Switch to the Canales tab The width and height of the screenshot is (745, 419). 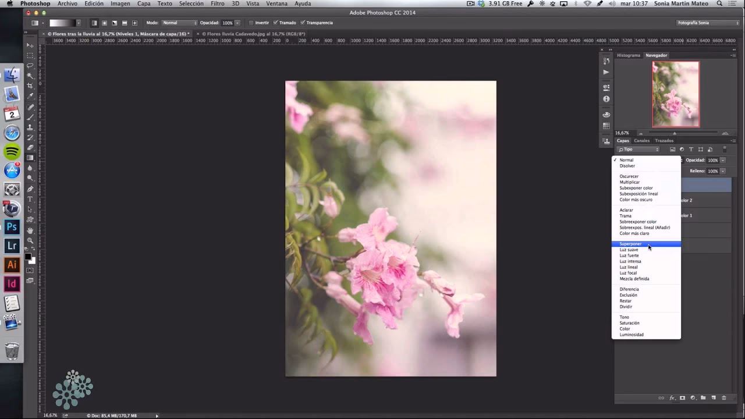point(641,140)
